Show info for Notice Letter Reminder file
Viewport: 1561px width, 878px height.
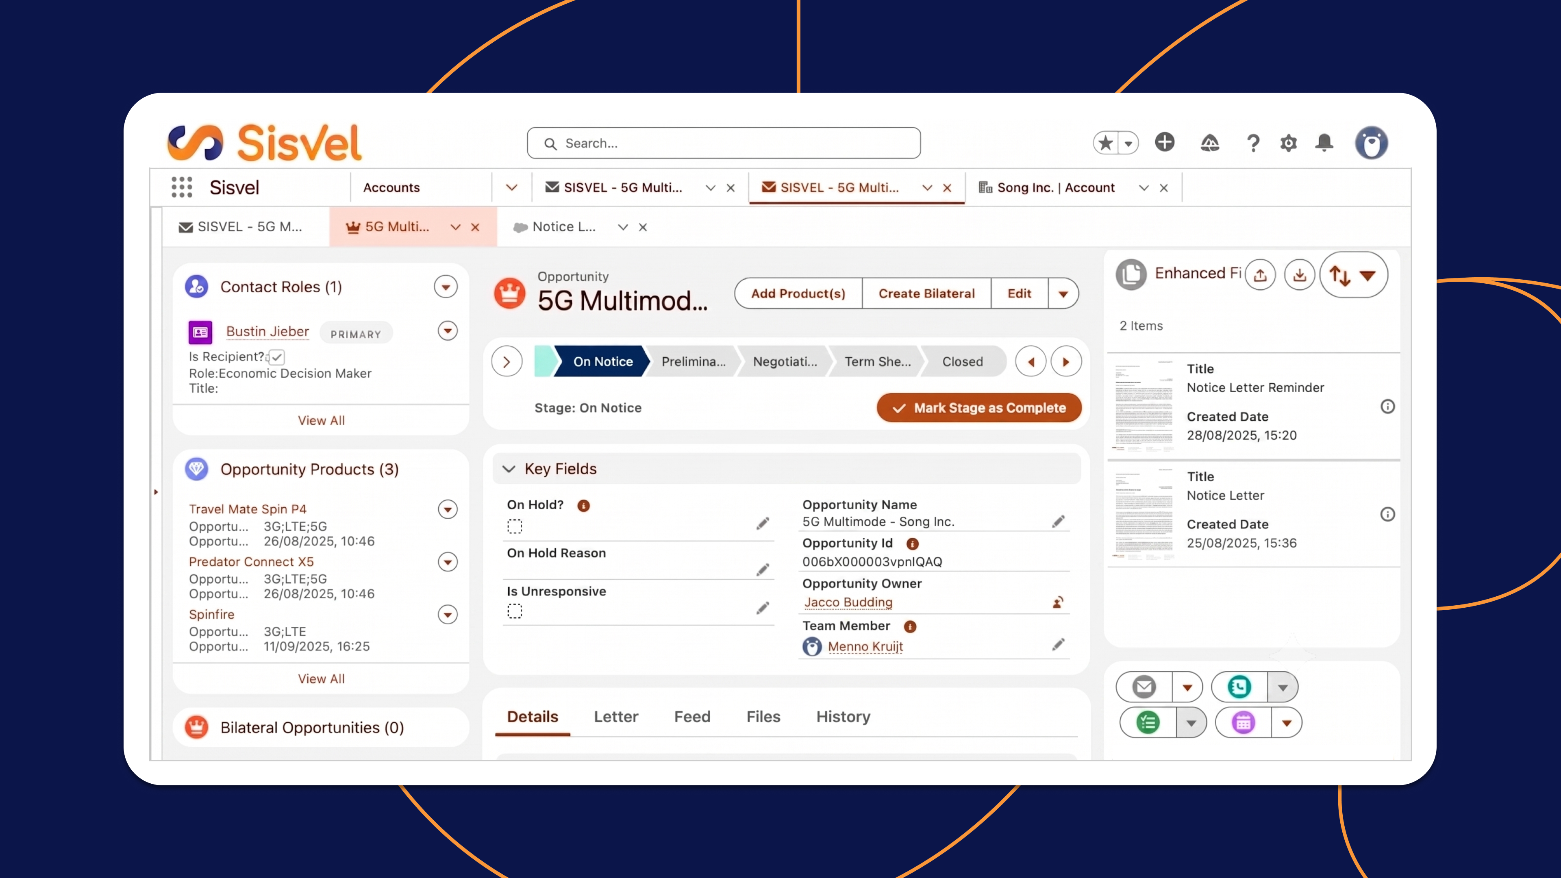(1388, 406)
